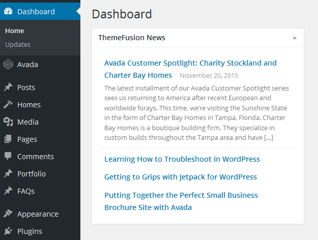Open Getting to Grips with Jetpack link
The image size is (318, 240).
181,177
